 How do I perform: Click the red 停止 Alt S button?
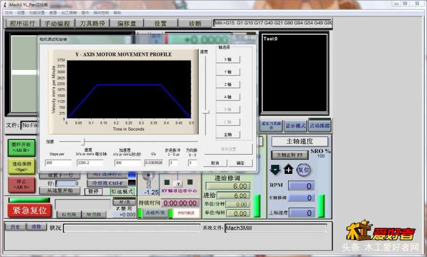coord(22,184)
